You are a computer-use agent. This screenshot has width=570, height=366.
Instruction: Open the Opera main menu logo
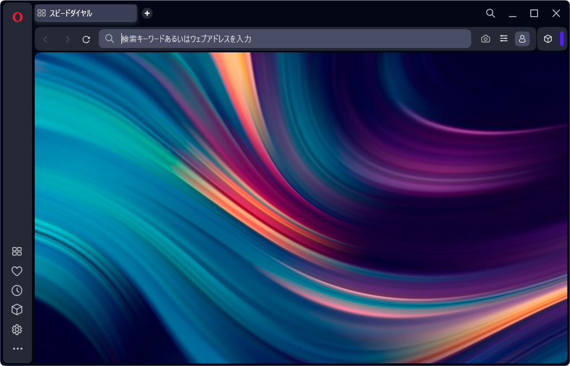coord(18,17)
